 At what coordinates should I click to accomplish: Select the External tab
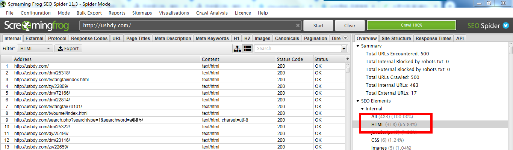[x=35, y=38]
